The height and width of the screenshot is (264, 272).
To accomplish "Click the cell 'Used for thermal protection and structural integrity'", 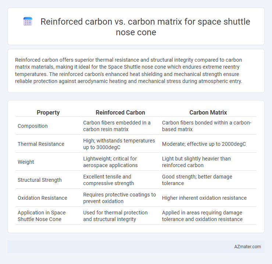I will pos(120,216).
